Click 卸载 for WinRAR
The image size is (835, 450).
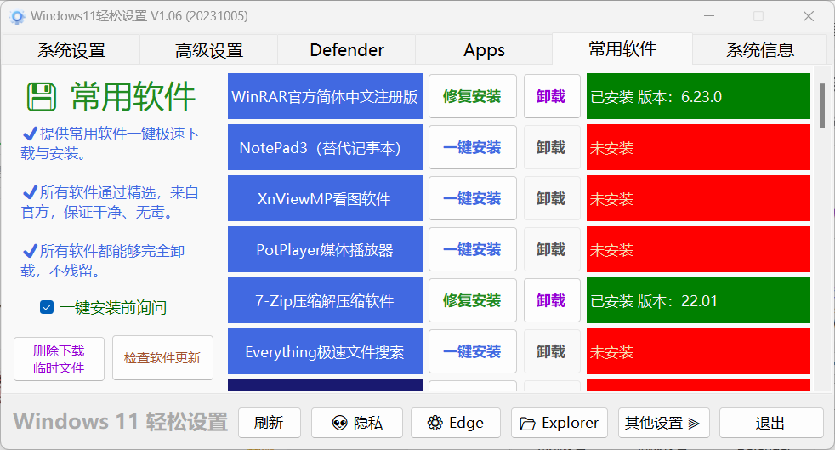click(x=552, y=96)
